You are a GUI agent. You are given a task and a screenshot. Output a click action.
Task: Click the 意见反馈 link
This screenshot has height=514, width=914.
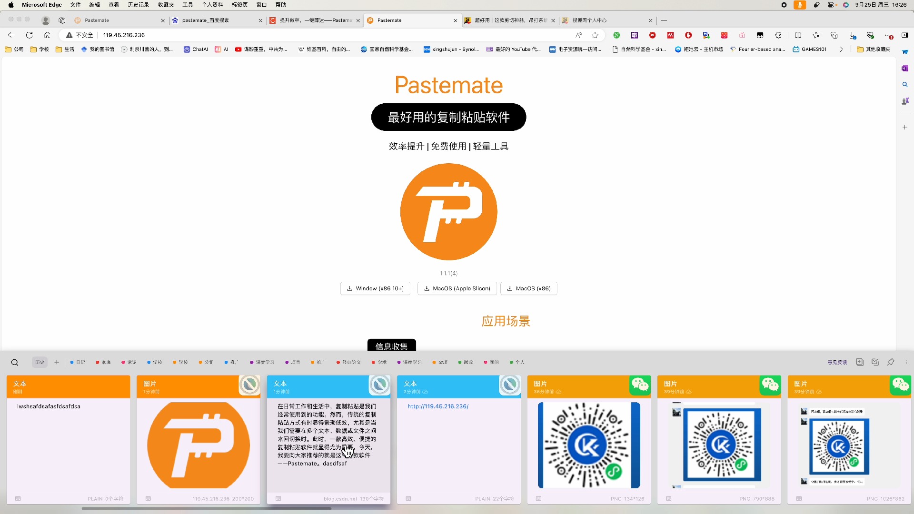(x=837, y=362)
